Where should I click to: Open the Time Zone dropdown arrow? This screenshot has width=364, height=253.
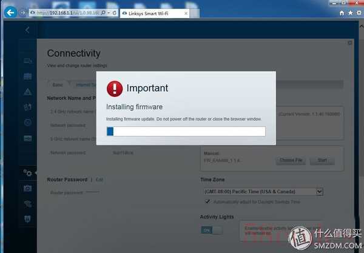[x=320, y=192]
